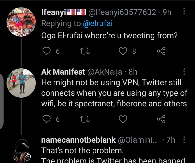Open namecannotbeblank's display name
This screenshot has height=163, width=195.
78,140
